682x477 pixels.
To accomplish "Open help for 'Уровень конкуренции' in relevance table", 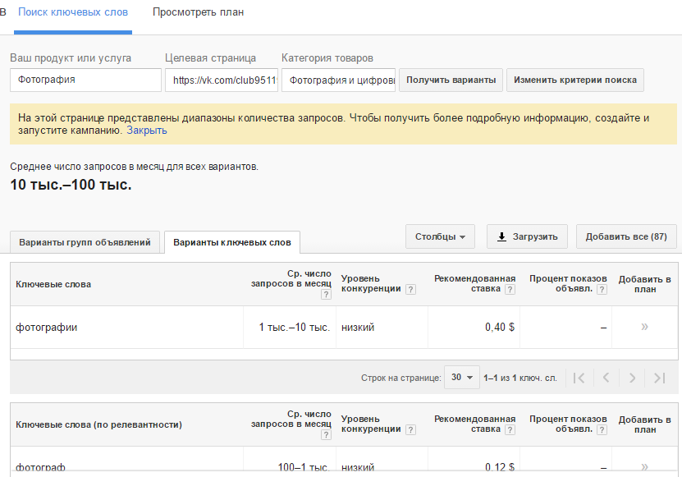I will click(410, 429).
